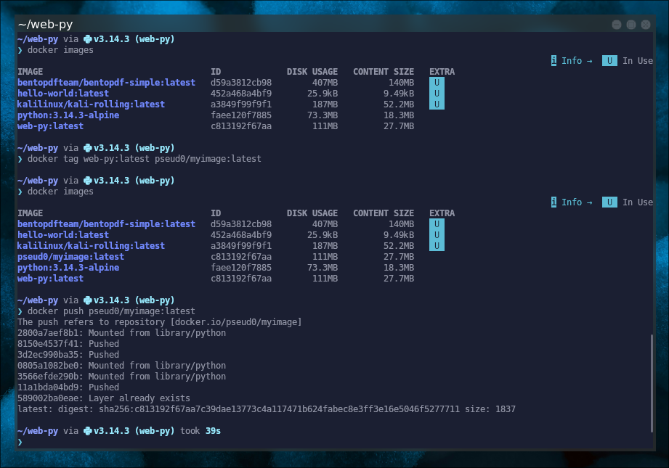This screenshot has width=669, height=468.
Task: Click the Python icon beside "took 39s"
Action: [88, 431]
